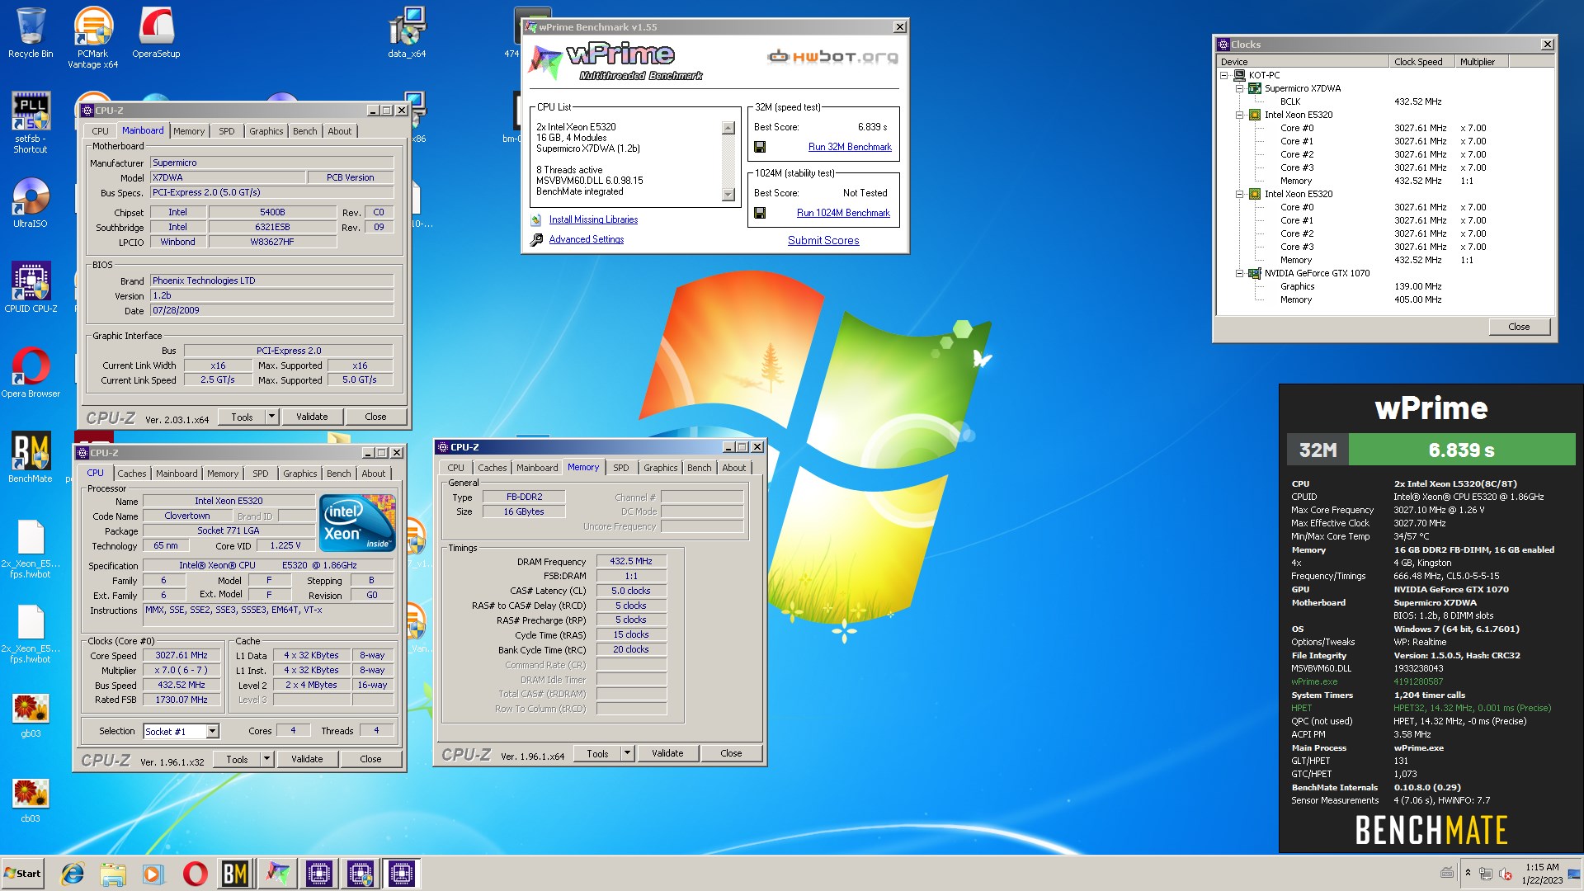Open PCMark Vantage x64 desktop icon
This screenshot has height=891, width=1584.
(x=92, y=37)
